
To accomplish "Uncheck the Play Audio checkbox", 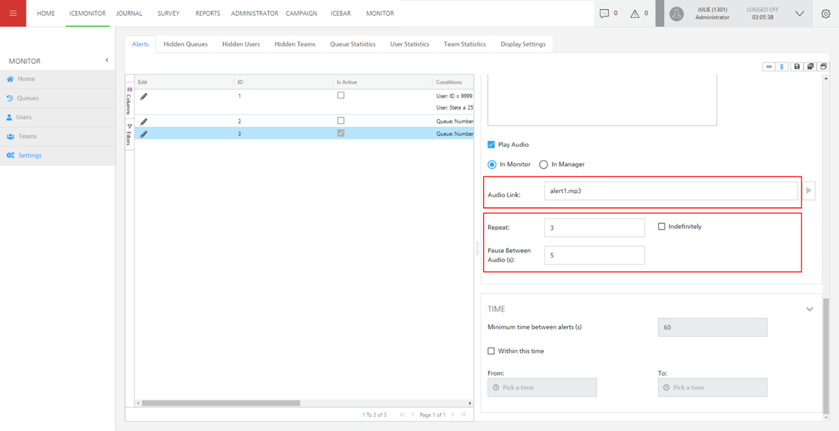I will [491, 145].
